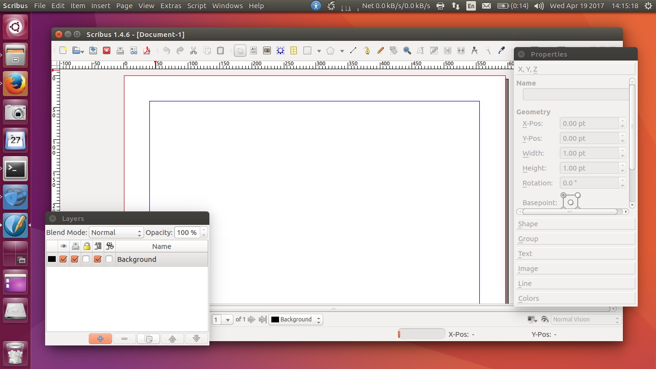Activate the Rotate Item tool
This screenshot has width=656, height=369.
(394, 50)
